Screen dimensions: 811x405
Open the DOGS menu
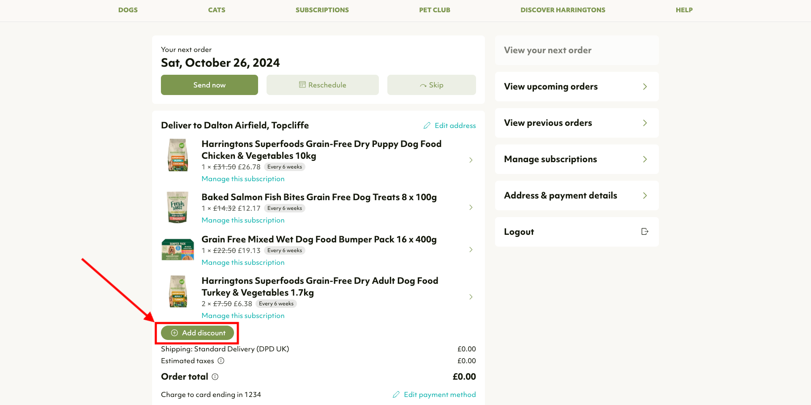coord(128,10)
